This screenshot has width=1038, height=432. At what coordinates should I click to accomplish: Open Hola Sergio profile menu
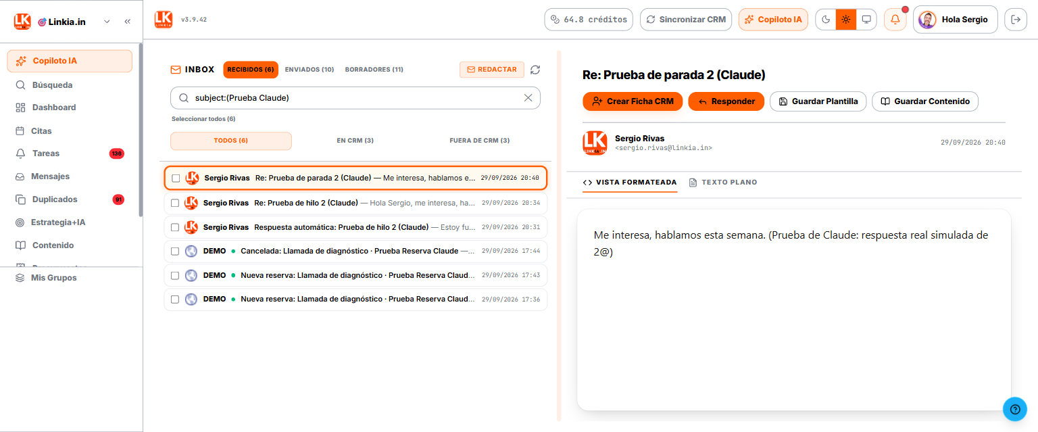[956, 20]
